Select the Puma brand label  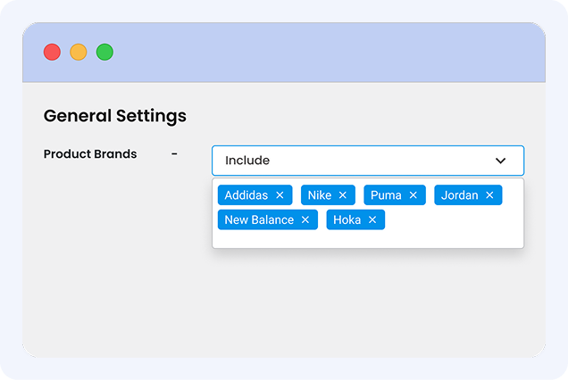[x=386, y=195]
